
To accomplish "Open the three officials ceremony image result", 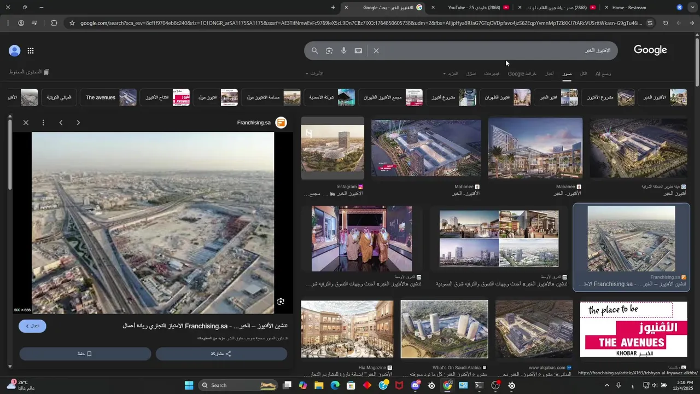I will pos(361,239).
